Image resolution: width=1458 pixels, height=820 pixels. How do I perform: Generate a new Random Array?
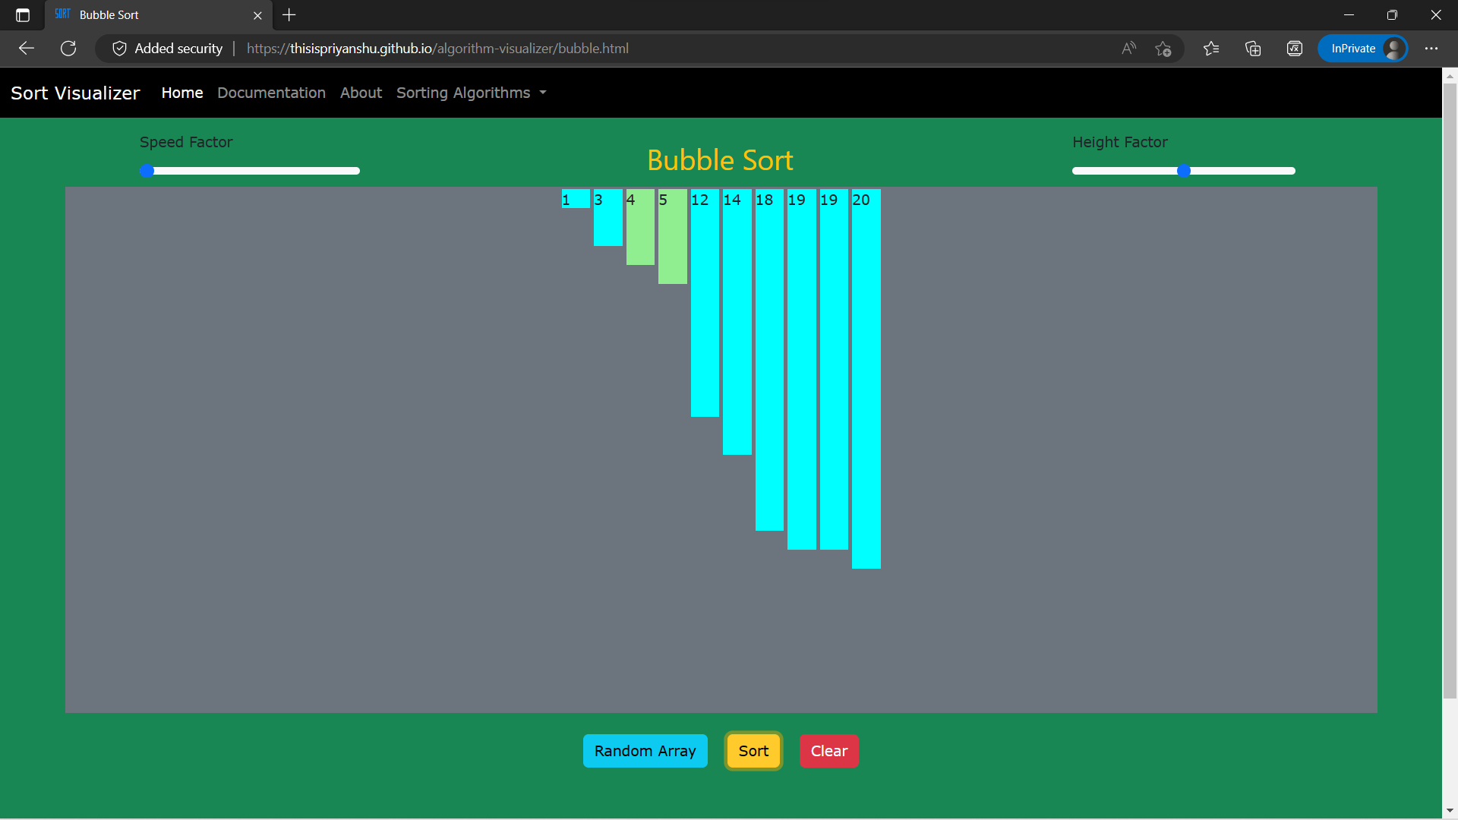[x=645, y=751]
